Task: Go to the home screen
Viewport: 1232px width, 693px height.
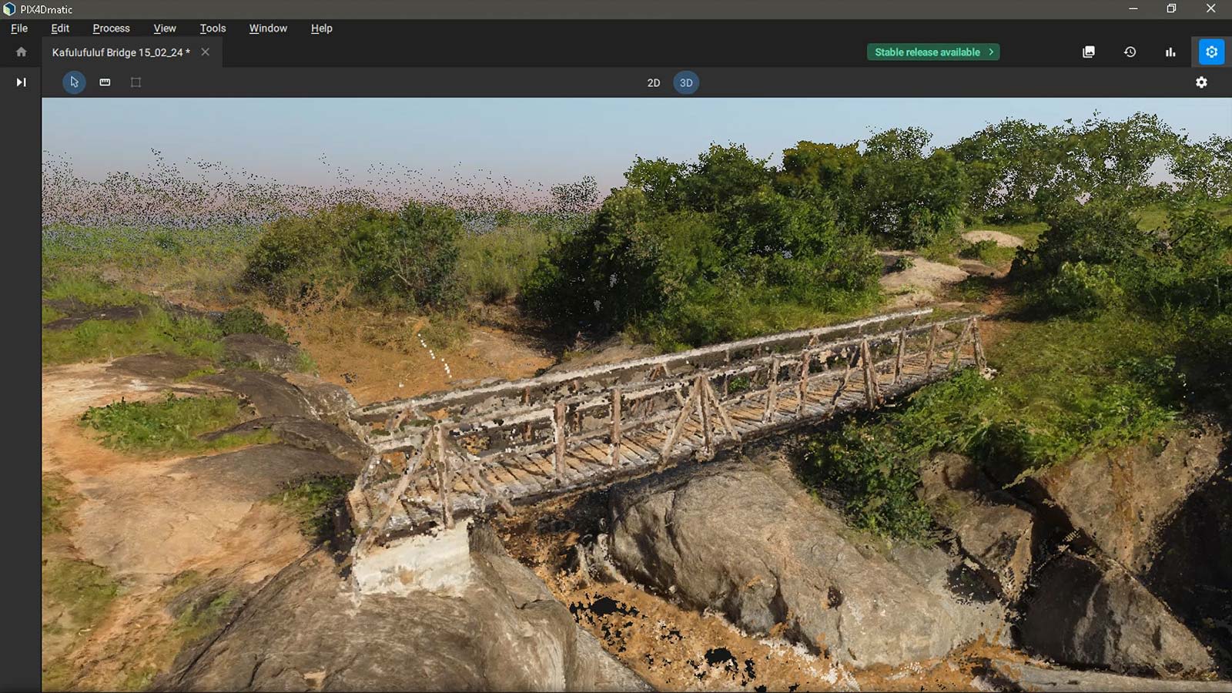Action: [21, 52]
